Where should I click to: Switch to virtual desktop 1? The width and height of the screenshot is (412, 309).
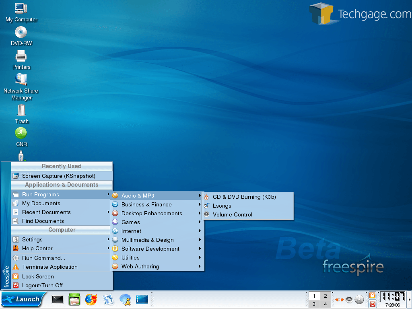pyautogui.click(x=314, y=296)
